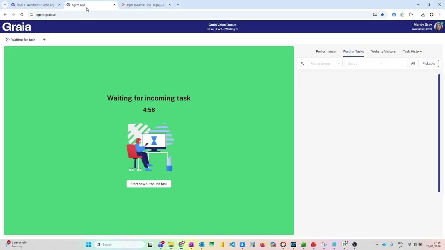Select the Pickable filter toggle
The height and width of the screenshot is (250, 445).
(x=429, y=64)
